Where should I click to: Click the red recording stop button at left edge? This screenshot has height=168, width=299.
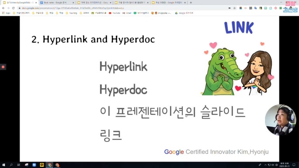[3, 67]
